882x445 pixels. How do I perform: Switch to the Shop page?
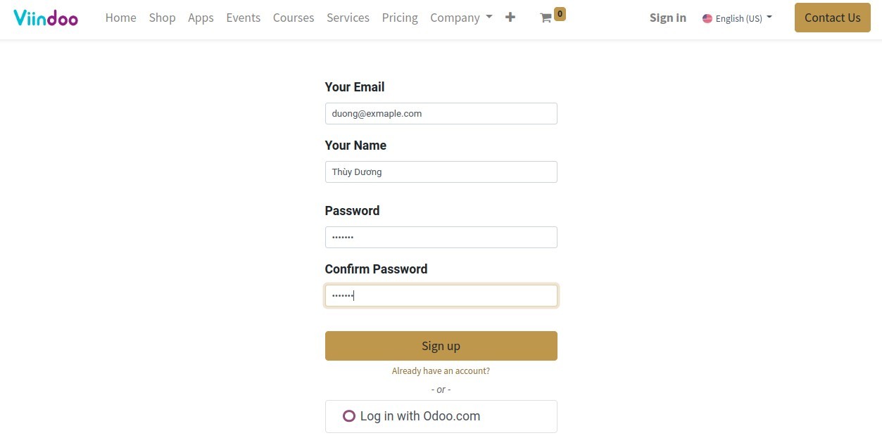pos(162,18)
